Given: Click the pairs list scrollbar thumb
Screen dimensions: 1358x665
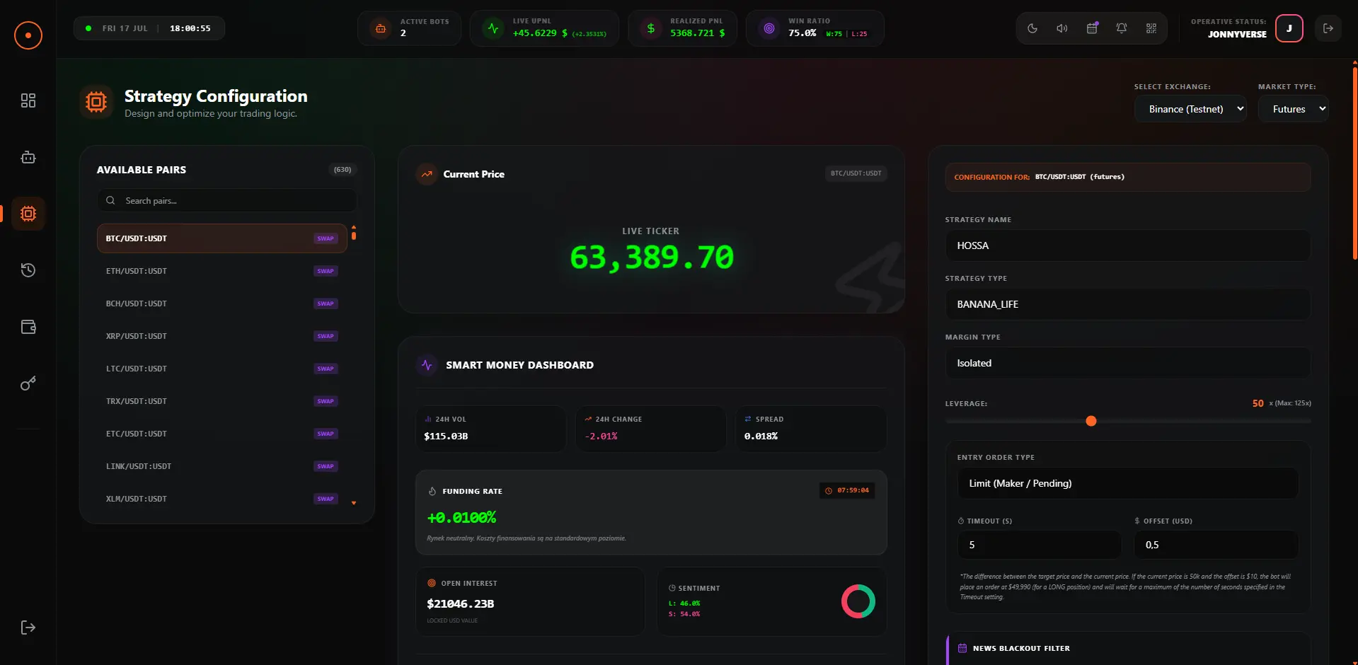Looking at the screenshot, I should (x=354, y=235).
